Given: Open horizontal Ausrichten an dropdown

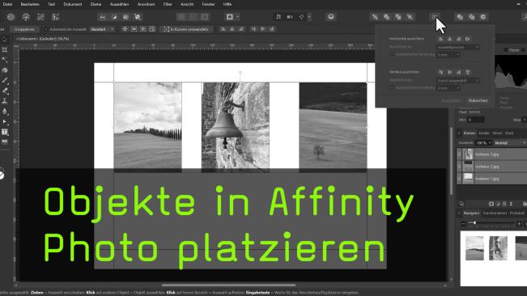Looking at the screenshot, I should (457, 48).
